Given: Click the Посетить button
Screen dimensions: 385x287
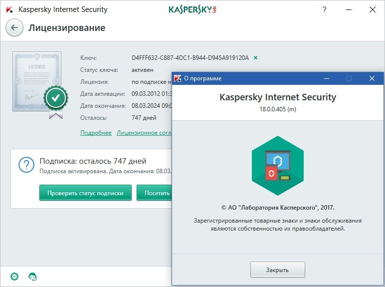Looking at the screenshot, I should point(154,193).
